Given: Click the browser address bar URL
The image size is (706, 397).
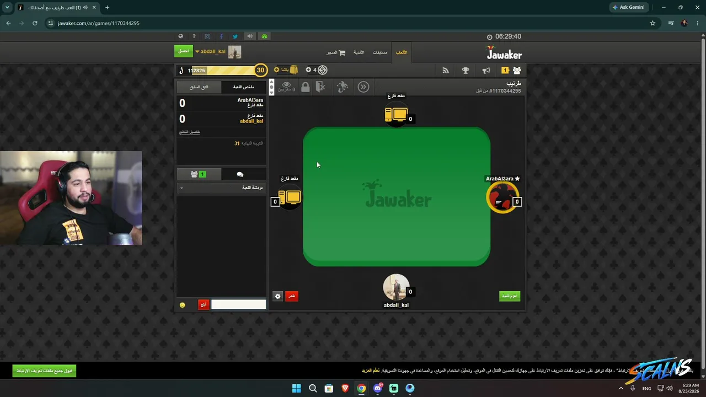Looking at the screenshot, I should (99, 23).
